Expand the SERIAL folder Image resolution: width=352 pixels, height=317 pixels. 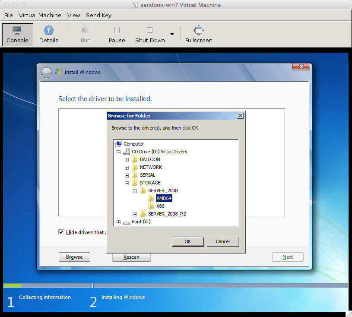127,176
